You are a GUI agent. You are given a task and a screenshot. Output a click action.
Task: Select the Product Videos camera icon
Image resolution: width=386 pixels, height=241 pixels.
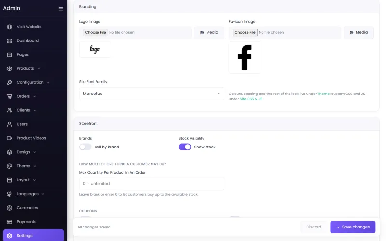tap(9, 138)
